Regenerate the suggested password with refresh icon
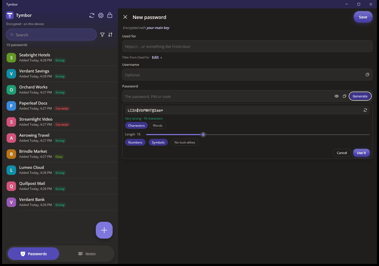The width and height of the screenshot is (379, 266). 365,110
